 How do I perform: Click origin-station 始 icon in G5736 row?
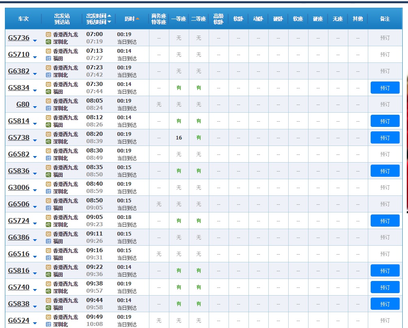pos(48,34)
